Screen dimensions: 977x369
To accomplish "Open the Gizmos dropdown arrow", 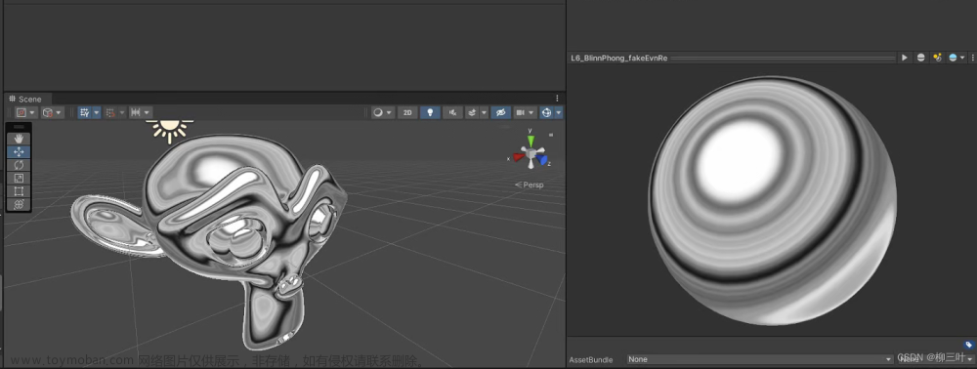I will (558, 112).
